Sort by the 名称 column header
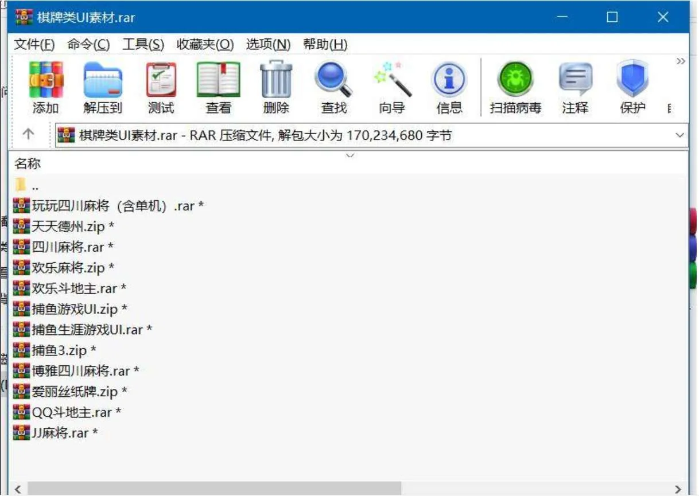699x496 pixels. pos(28,164)
